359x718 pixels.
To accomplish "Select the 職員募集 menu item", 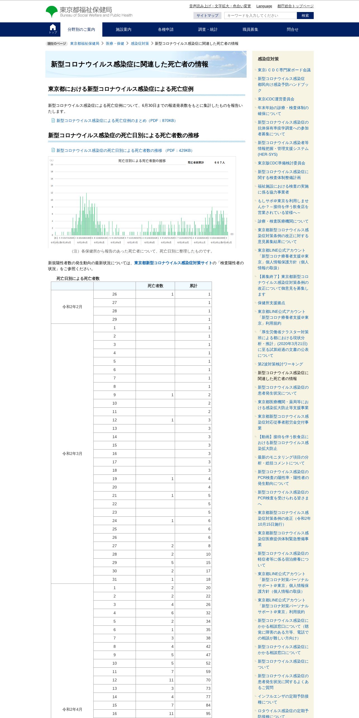I will 250,29.
